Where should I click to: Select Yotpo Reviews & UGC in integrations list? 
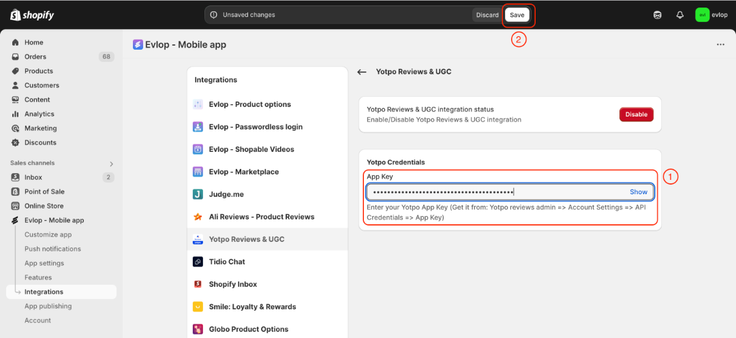268,239
